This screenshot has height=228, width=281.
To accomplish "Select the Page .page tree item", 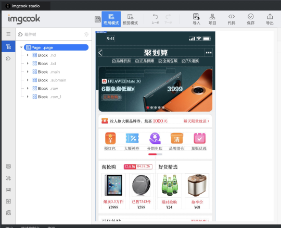I will [x=56, y=47].
